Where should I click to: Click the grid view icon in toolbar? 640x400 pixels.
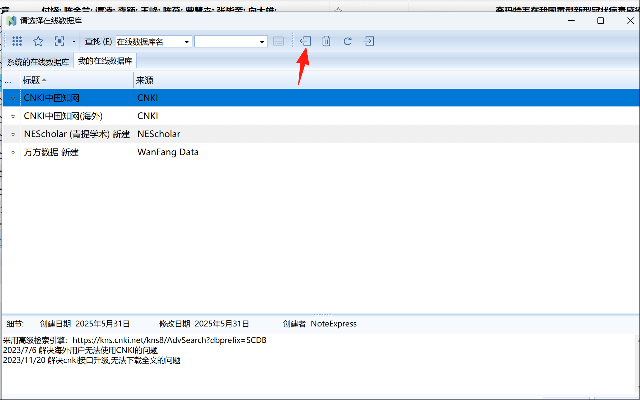point(17,41)
